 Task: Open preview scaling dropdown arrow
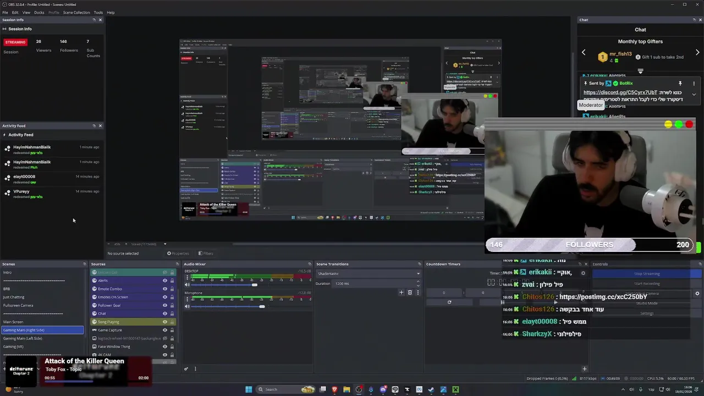tap(164, 244)
